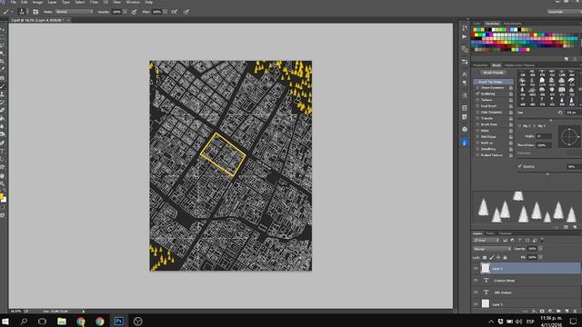Lock transparent pixels icon

485,257
